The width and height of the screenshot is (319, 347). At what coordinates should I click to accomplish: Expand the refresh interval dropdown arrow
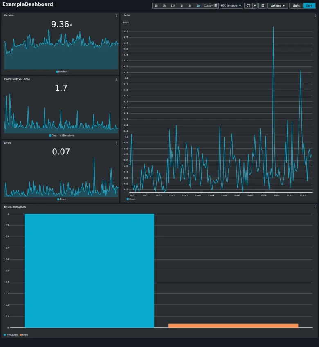[255, 6]
